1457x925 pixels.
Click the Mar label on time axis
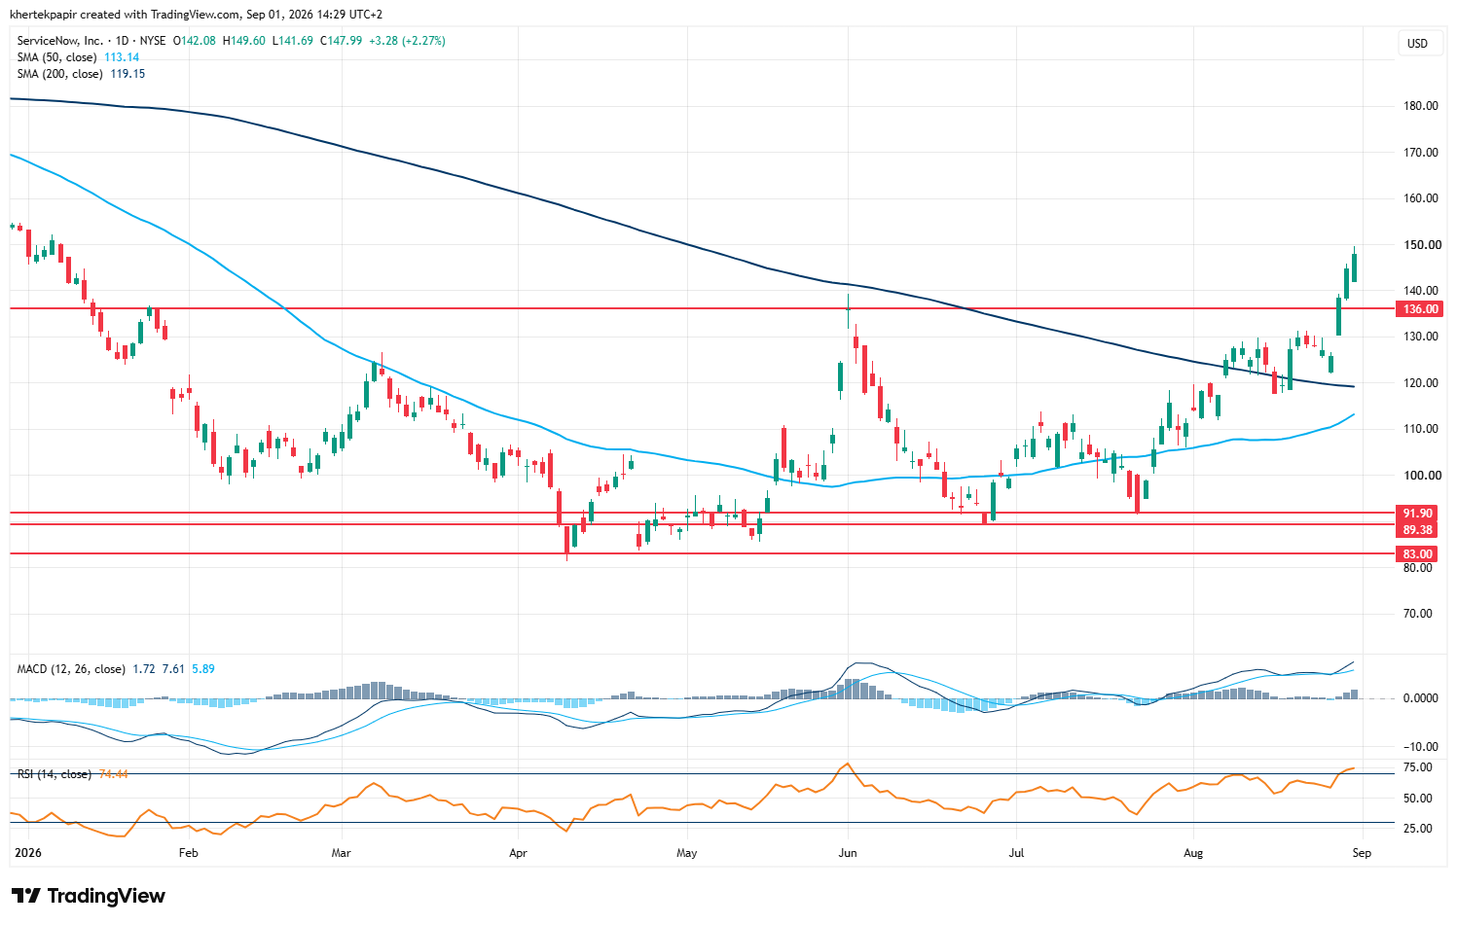click(x=341, y=853)
